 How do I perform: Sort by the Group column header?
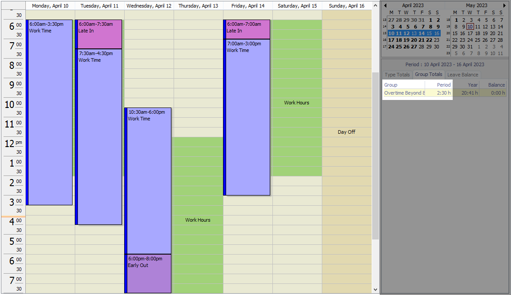pyautogui.click(x=403, y=85)
